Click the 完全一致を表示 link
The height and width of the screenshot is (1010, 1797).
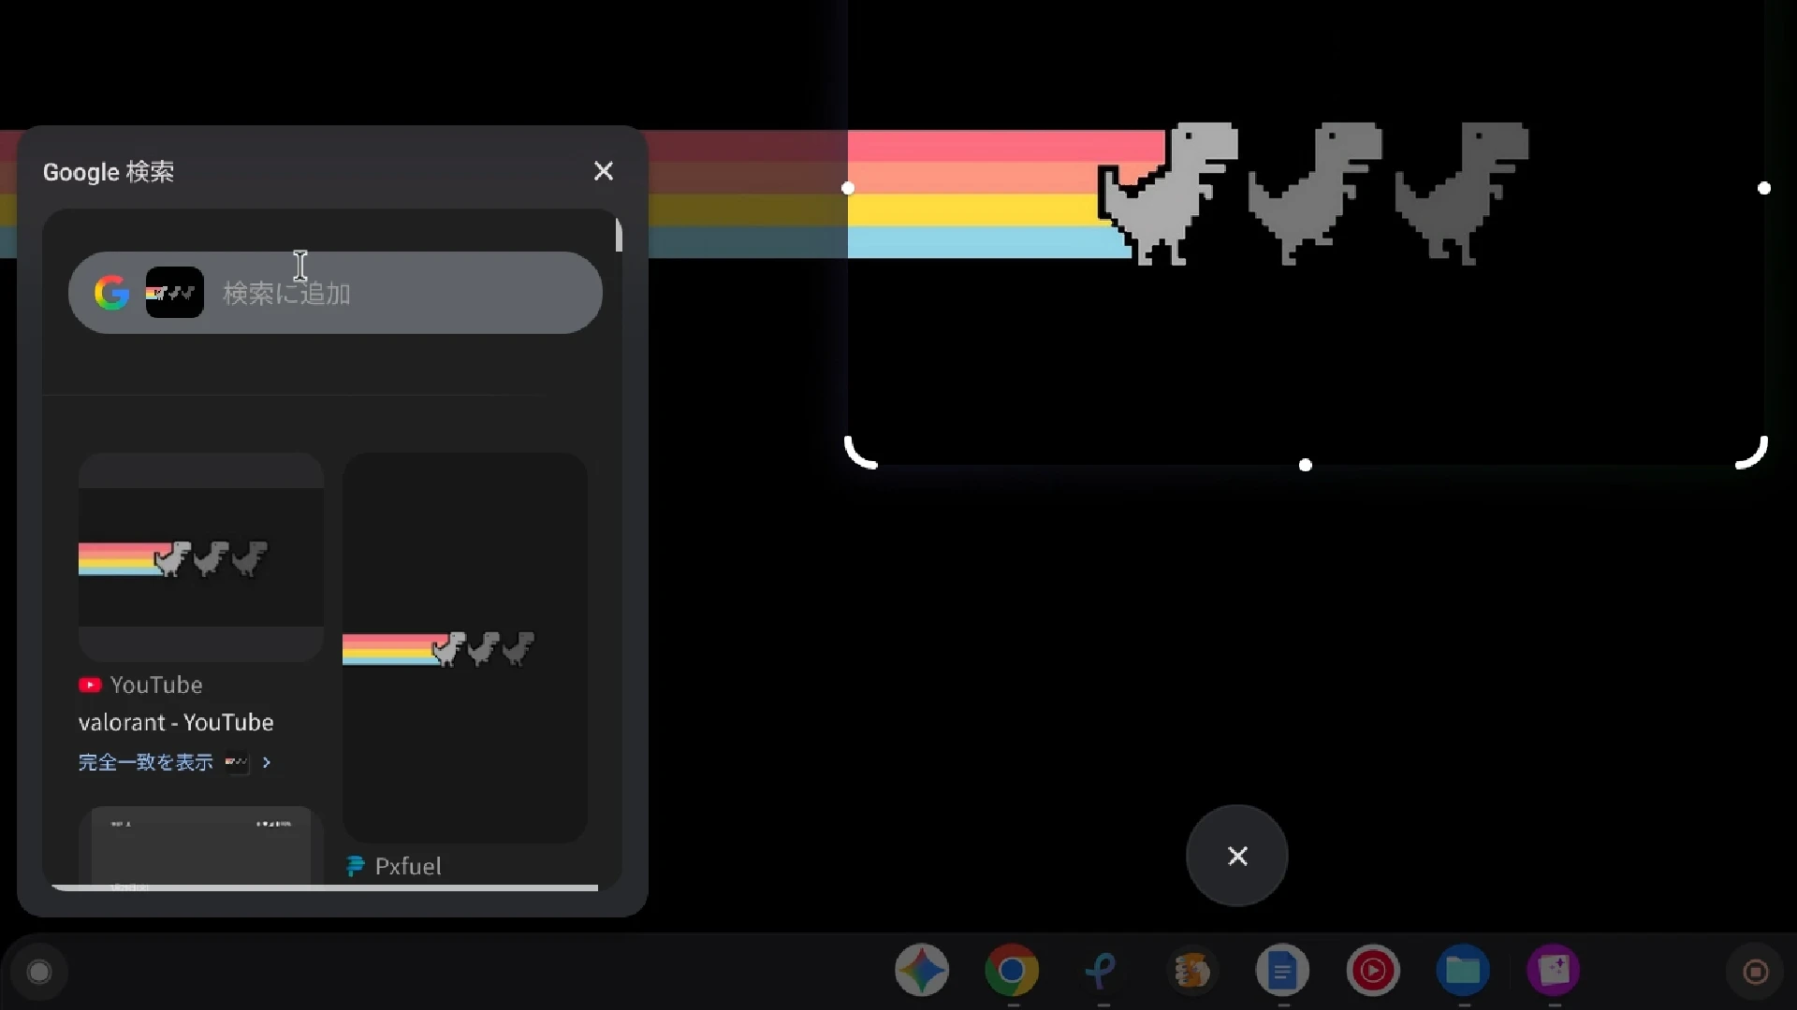pyautogui.click(x=146, y=762)
